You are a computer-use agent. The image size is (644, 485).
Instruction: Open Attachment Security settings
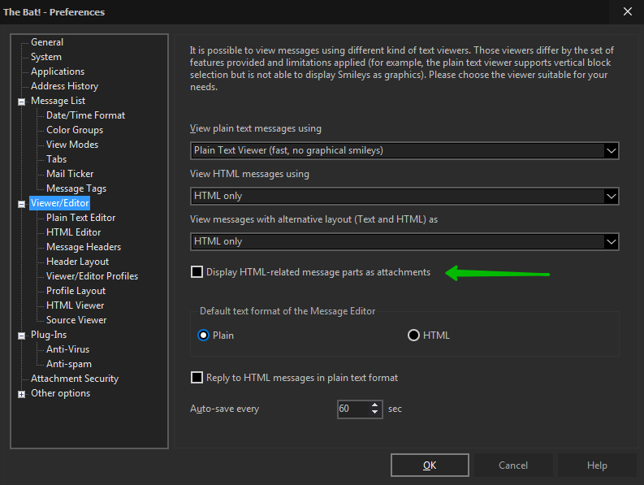click(x=75, y=379)
